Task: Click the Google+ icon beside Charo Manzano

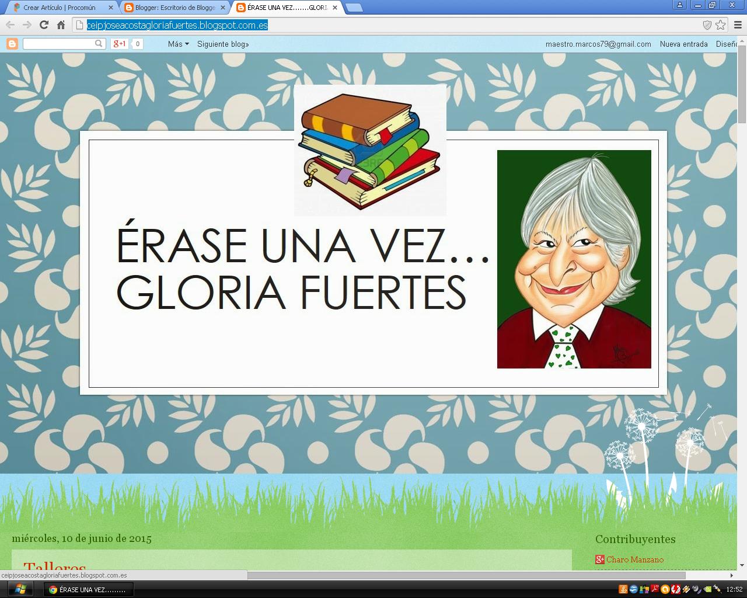Action: pyautogui.click(x=599, y=559)
